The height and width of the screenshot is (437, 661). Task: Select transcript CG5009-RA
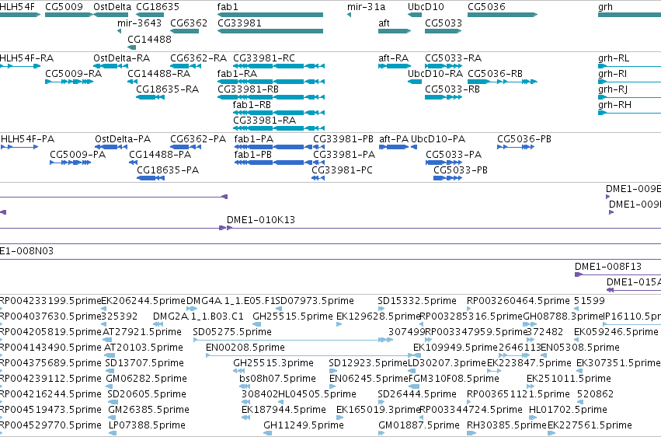click(74, 73)
